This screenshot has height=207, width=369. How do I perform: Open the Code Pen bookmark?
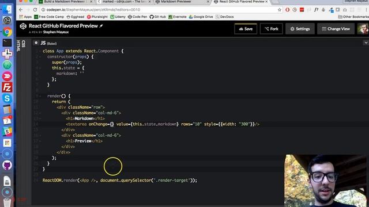[137, 17]
